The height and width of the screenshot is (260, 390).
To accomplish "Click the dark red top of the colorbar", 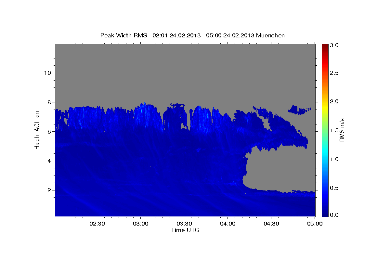I will point(325,46).
